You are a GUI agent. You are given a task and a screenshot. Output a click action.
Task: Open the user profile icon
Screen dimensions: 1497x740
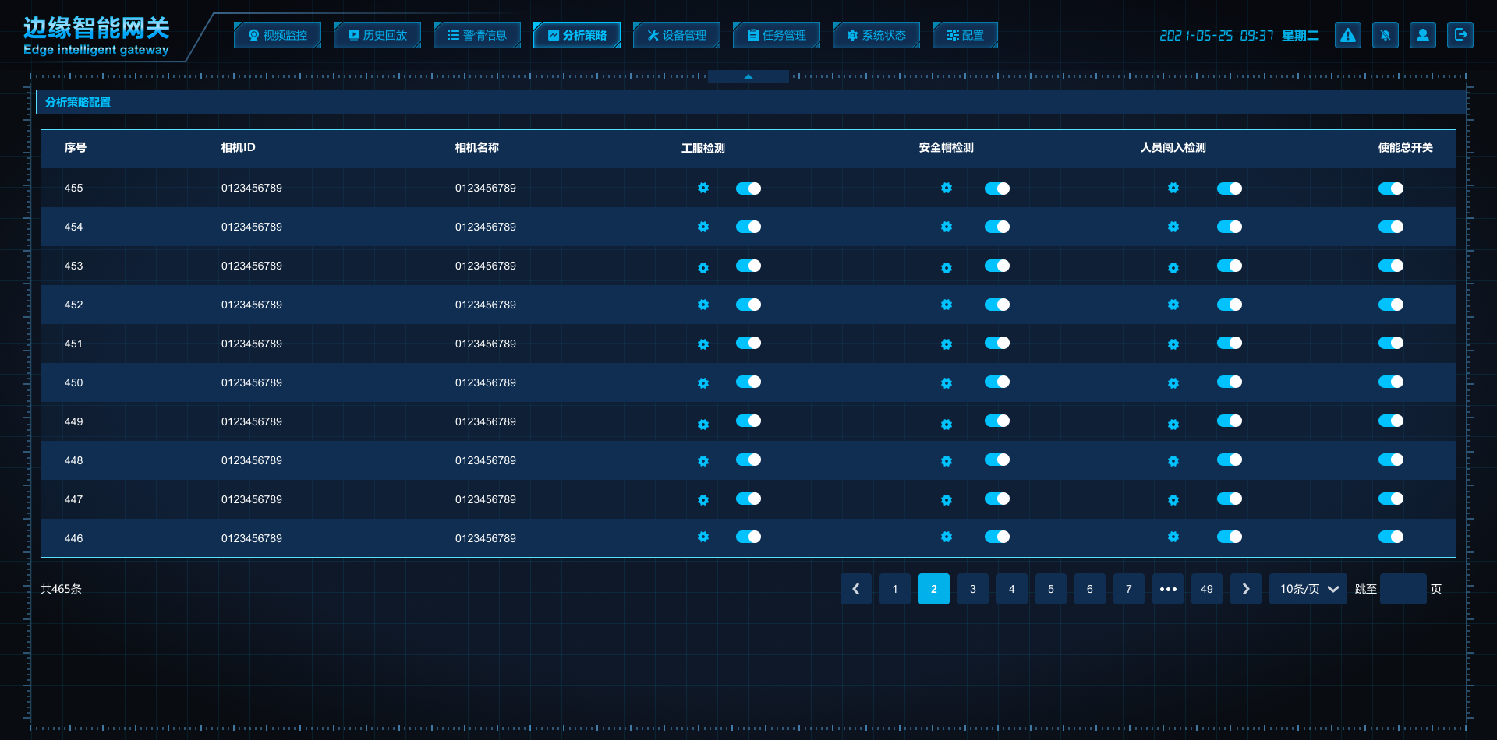coord(1422,35)
